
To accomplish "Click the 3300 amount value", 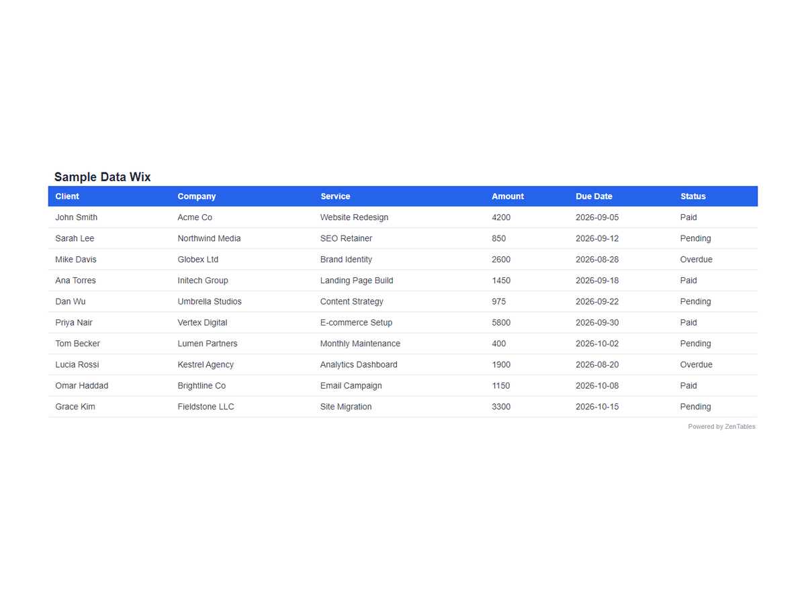I will click(501, 407).
